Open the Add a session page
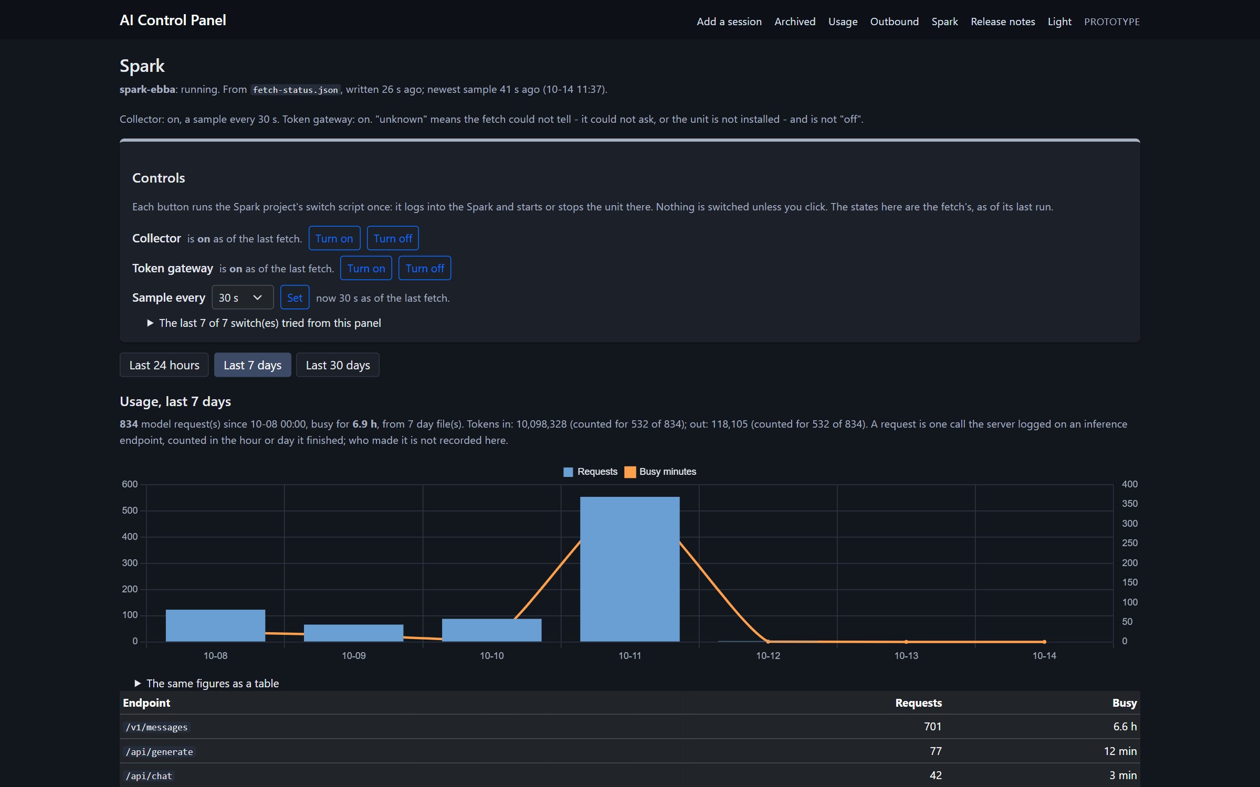 (x=729, y=22)
